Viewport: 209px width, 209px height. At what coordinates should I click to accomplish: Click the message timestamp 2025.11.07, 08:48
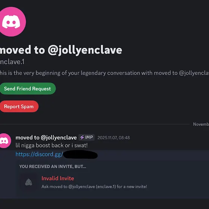point(113,138)
